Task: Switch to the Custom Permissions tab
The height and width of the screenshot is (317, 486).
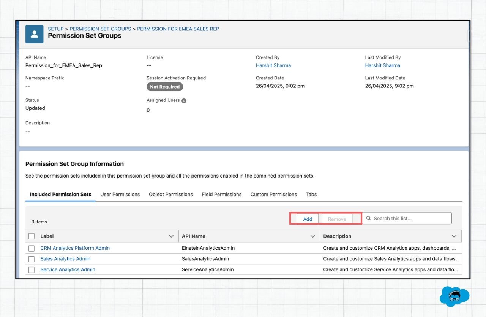Action: click(274, 194)
